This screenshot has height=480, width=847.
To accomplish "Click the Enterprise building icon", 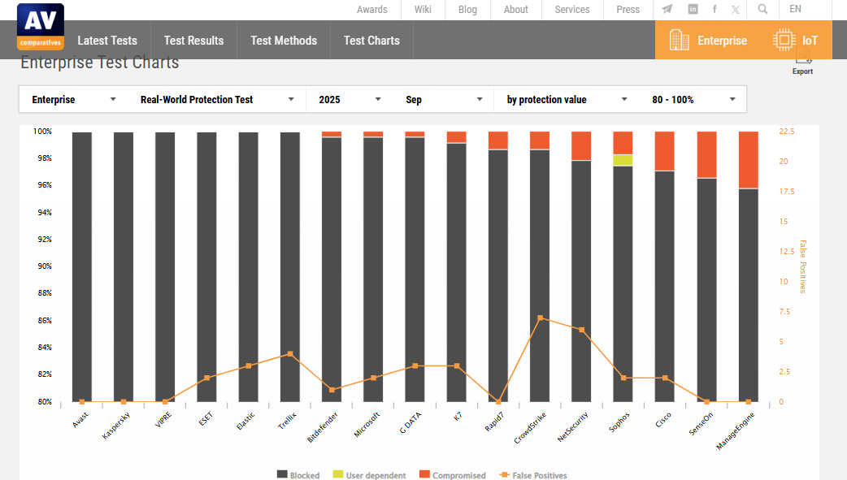I will click(679, 41).
